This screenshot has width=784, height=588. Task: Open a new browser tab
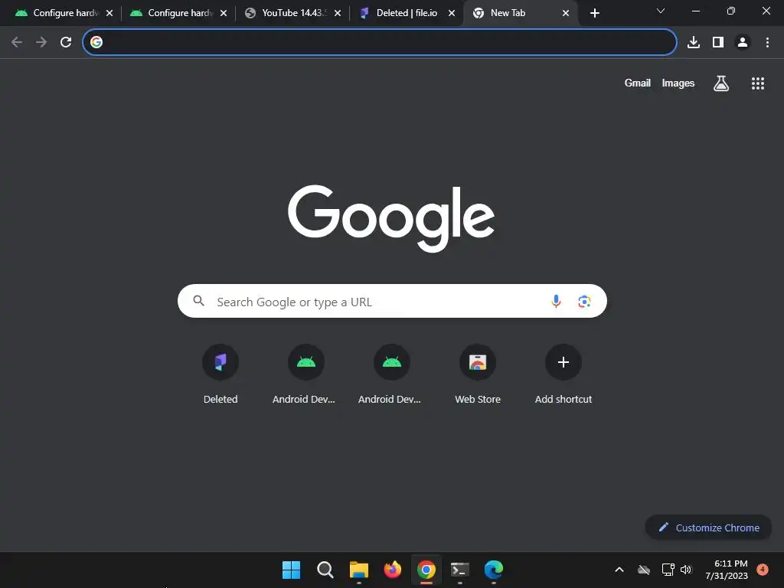[594, 13]
